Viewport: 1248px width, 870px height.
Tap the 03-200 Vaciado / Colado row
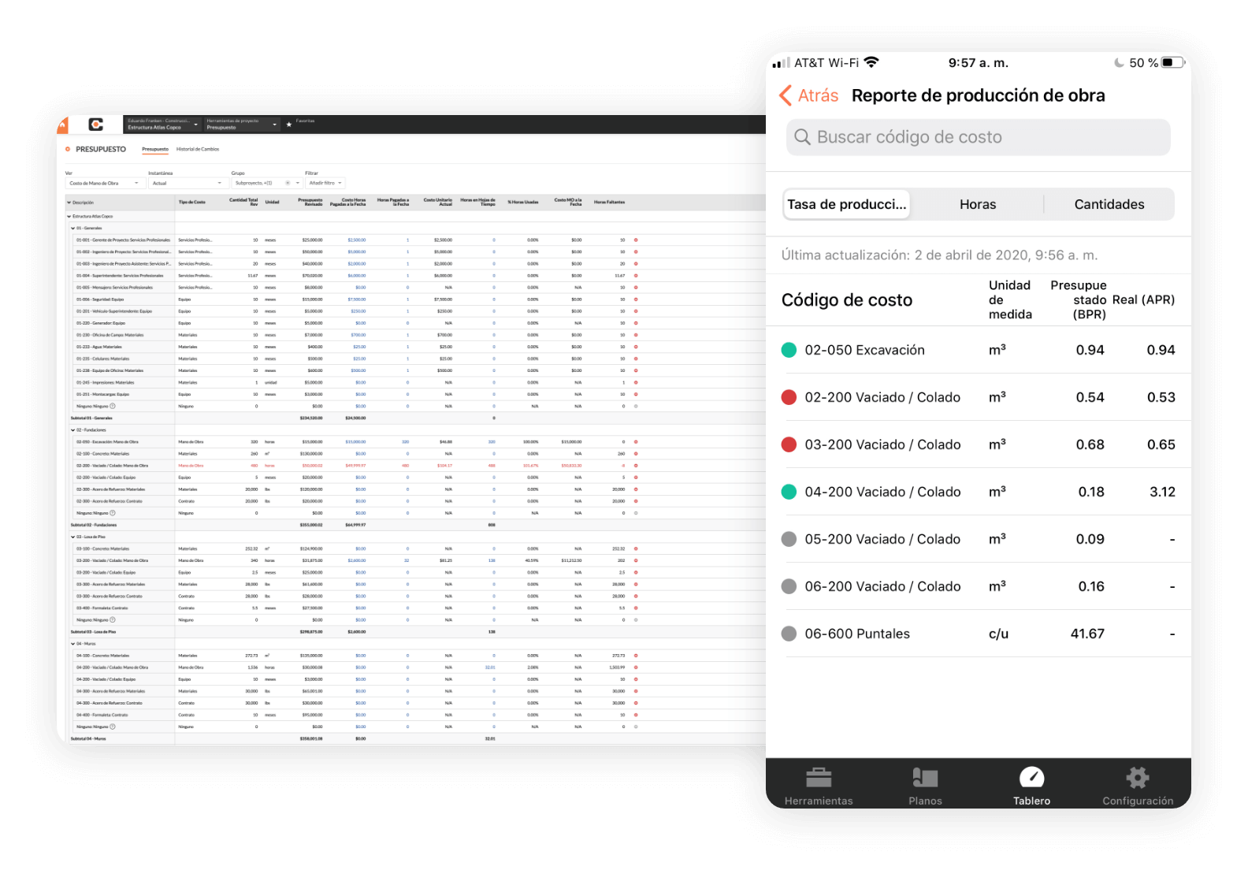pyautogui.click(x=978, y=444)
